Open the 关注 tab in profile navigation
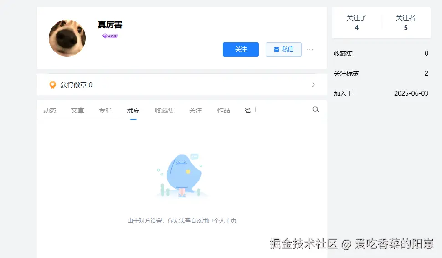Screen dimensions: 442x258 tap(195, 110)
